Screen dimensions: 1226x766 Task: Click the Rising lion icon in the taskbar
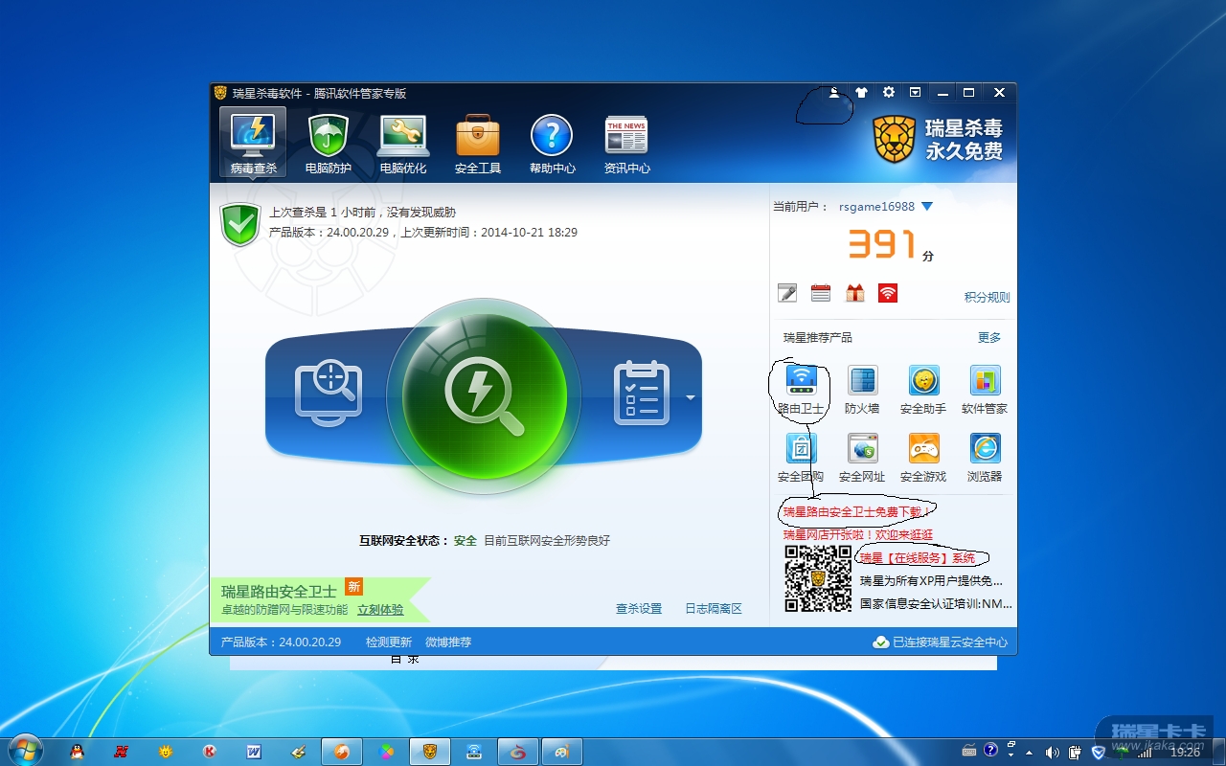[x=430, y=752]
